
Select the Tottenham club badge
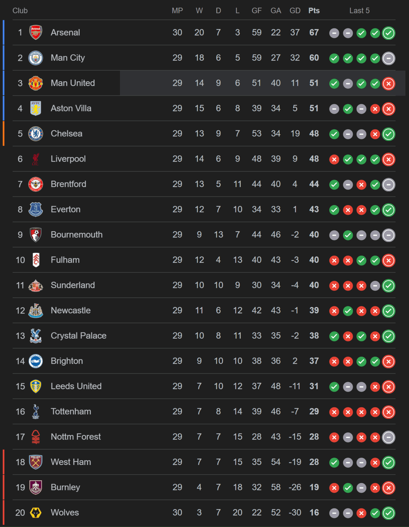[36, 412]
